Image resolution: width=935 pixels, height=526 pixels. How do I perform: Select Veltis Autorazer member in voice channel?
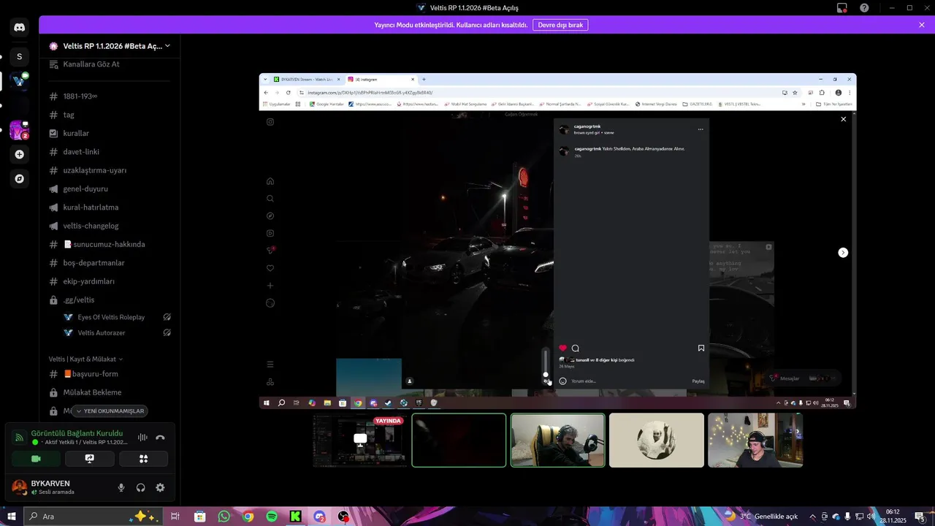[102, 332]
